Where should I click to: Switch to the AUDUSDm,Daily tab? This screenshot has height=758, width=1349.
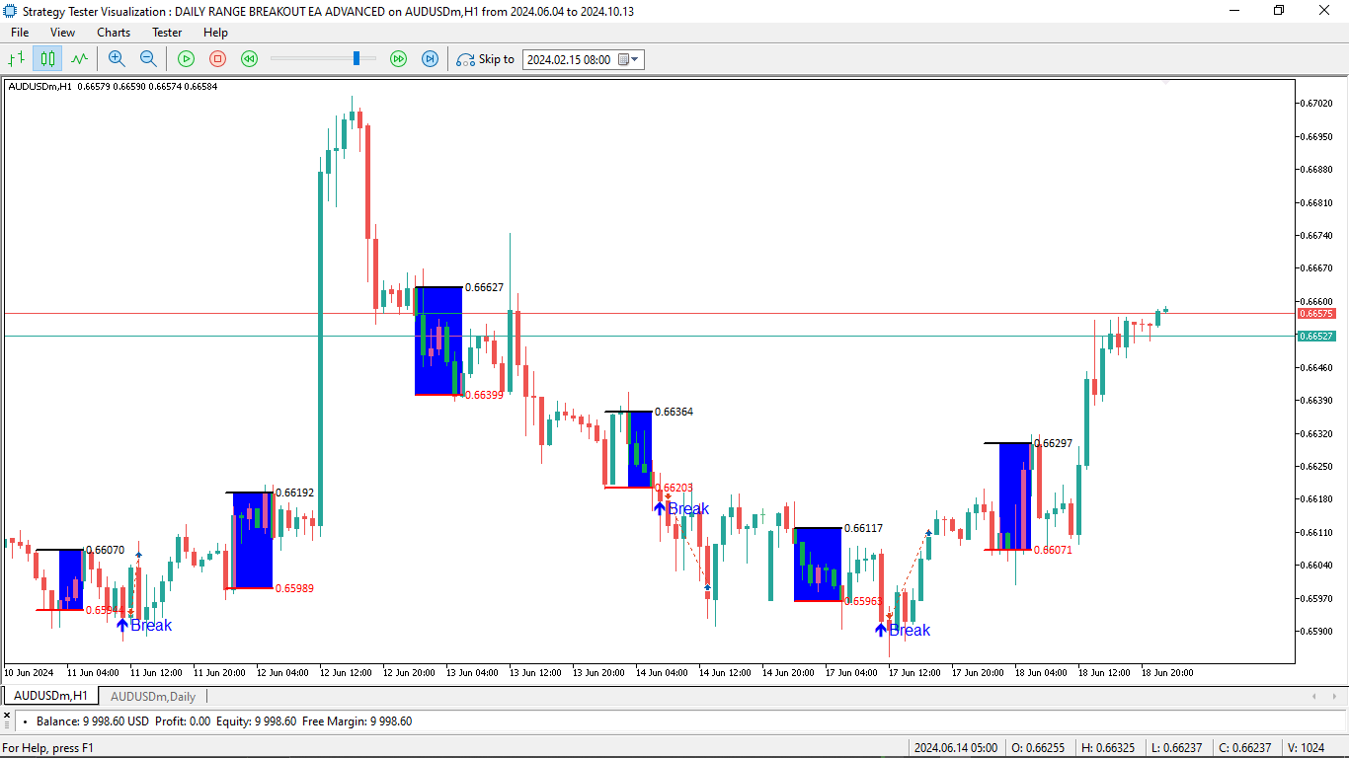[153, 696]
